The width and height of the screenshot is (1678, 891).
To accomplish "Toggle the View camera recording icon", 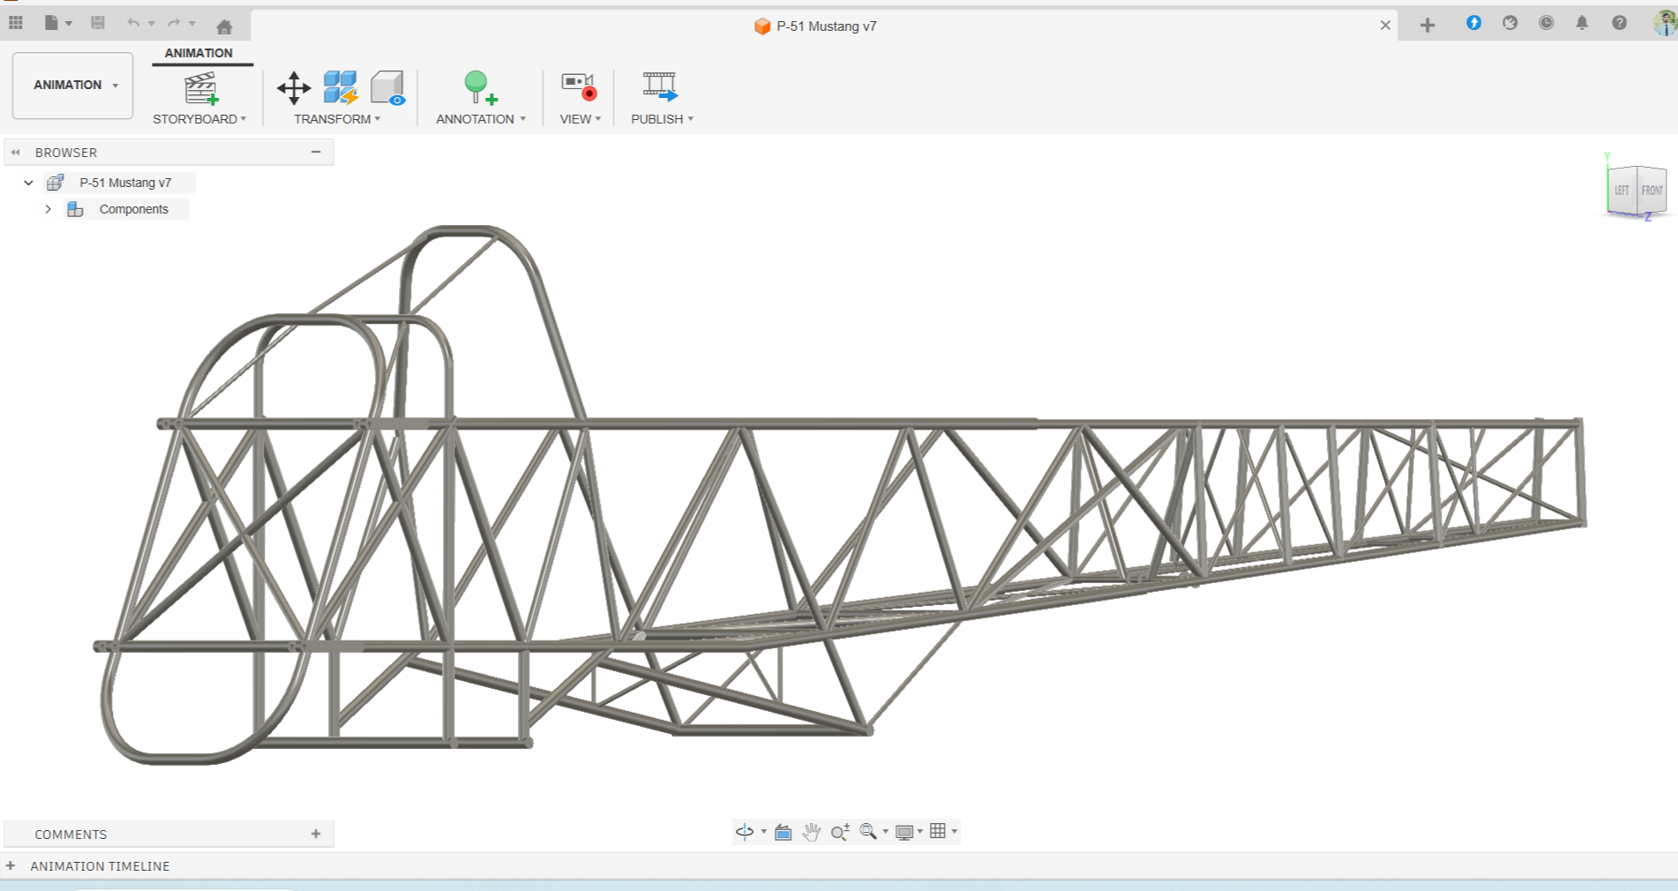I will 579,86.
